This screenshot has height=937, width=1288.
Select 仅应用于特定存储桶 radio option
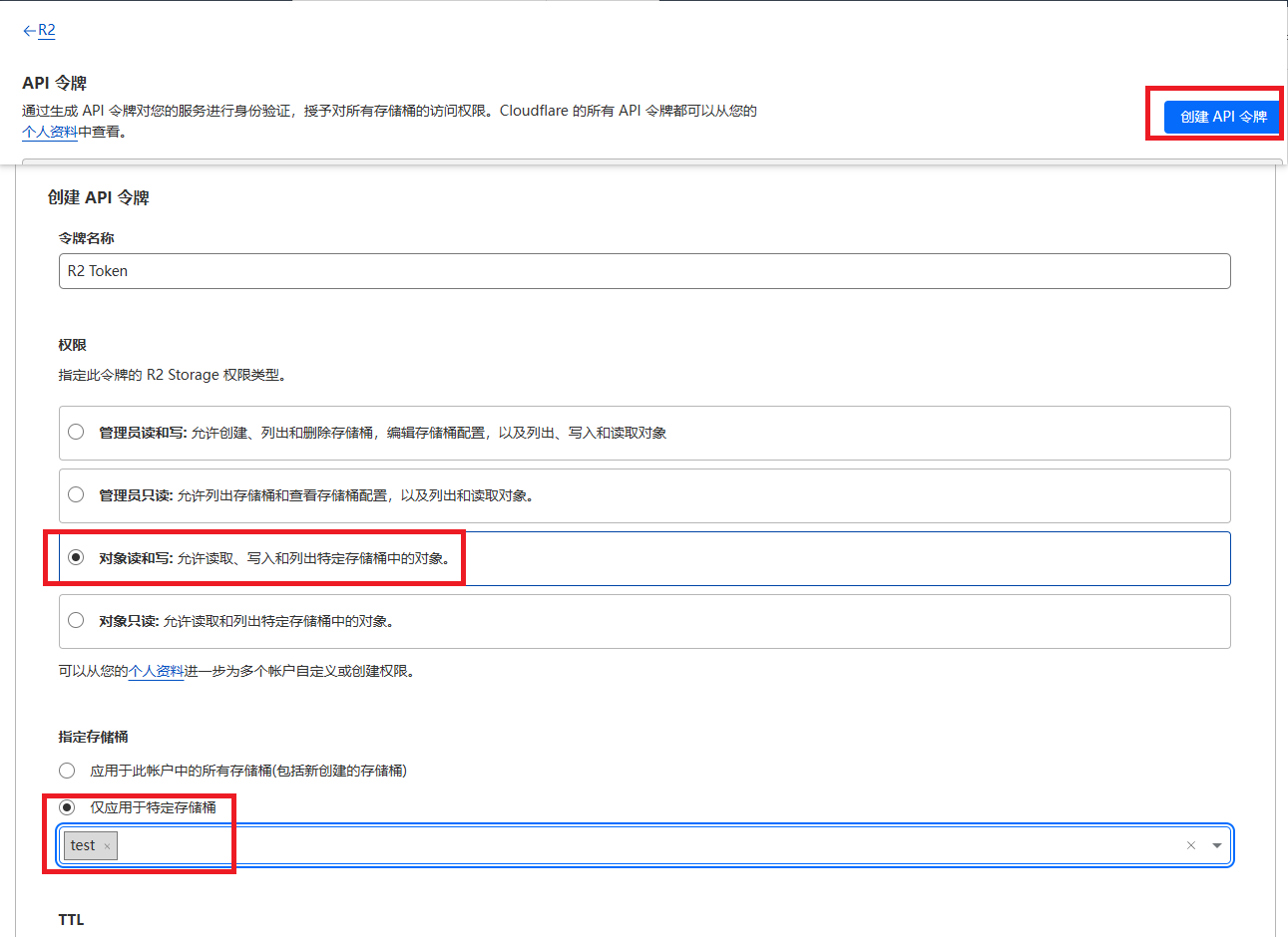(67, 807)
